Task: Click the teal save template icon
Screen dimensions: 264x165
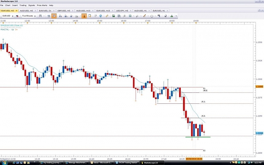Action: (130, 16)
